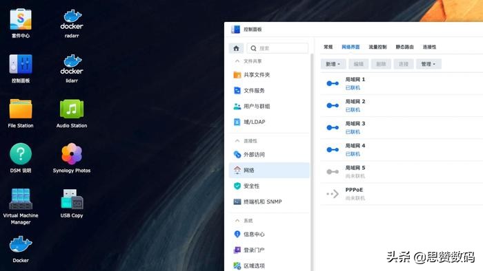The height and width of the screenshot is (271, 483).
Task: Launch Synology Photos from the desktop
Action: pyautogui.click(x=72, y=158)
